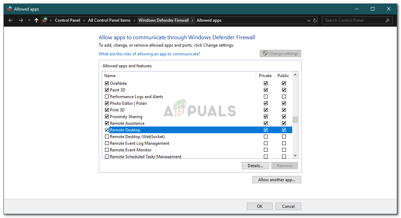Expand chevron after Windows Defender Firewall

[192, 20]
